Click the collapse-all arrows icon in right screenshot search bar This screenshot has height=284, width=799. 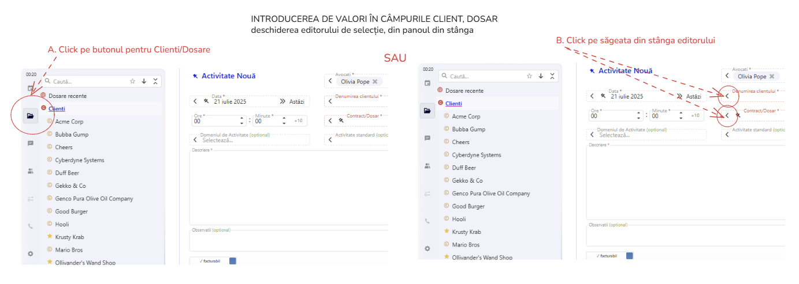(x=553, y=76)
